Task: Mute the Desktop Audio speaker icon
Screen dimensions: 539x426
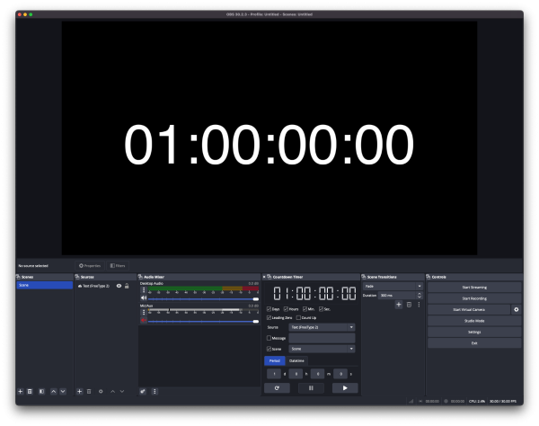Action: 144,298
